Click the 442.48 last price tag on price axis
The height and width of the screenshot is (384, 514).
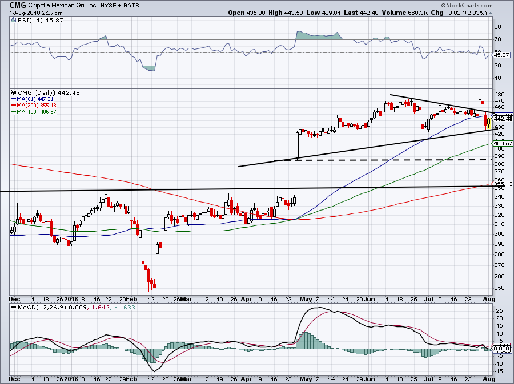tap(503, 119)
